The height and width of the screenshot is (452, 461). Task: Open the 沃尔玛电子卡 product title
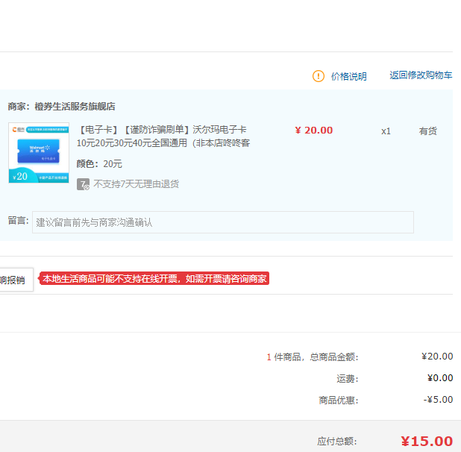pyautogui.click(x=163, y=136)
